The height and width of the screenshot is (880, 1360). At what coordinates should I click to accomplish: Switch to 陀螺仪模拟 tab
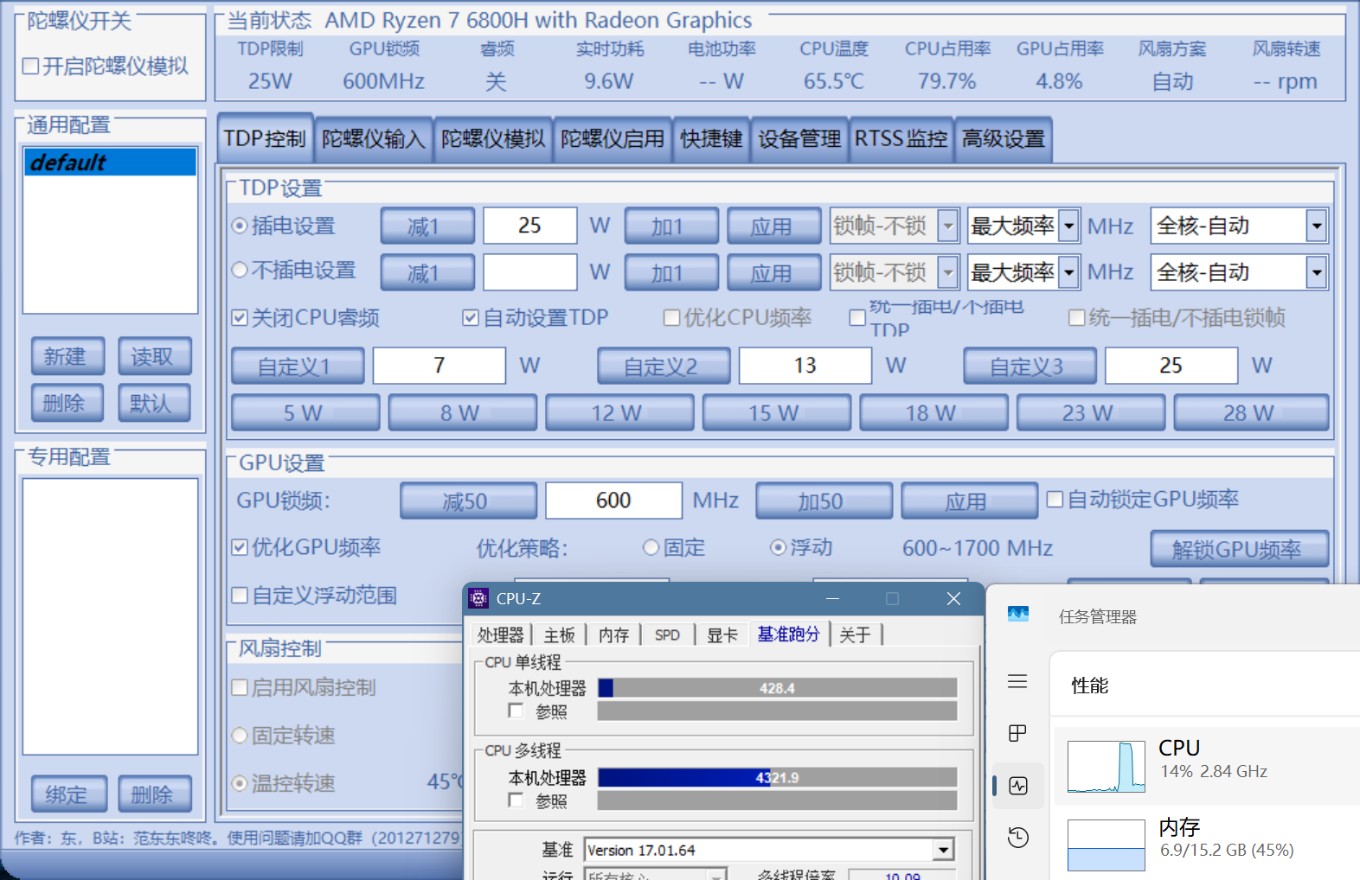[x=493, y=139]
